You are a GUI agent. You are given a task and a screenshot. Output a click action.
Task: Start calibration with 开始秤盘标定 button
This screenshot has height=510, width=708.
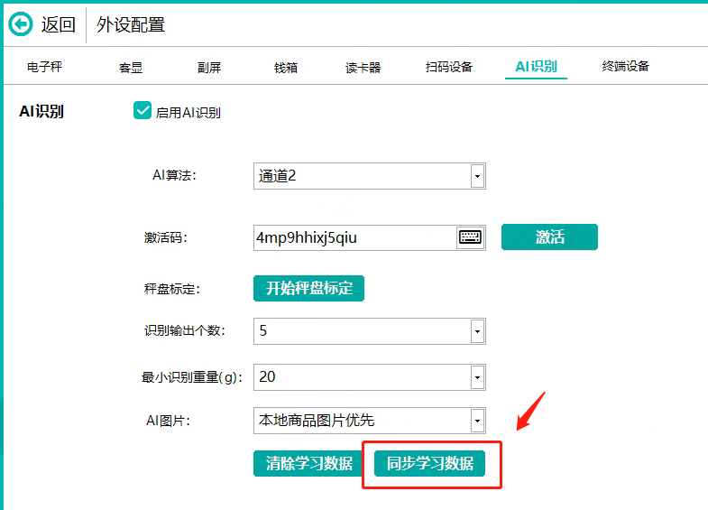tap(308, 288)
